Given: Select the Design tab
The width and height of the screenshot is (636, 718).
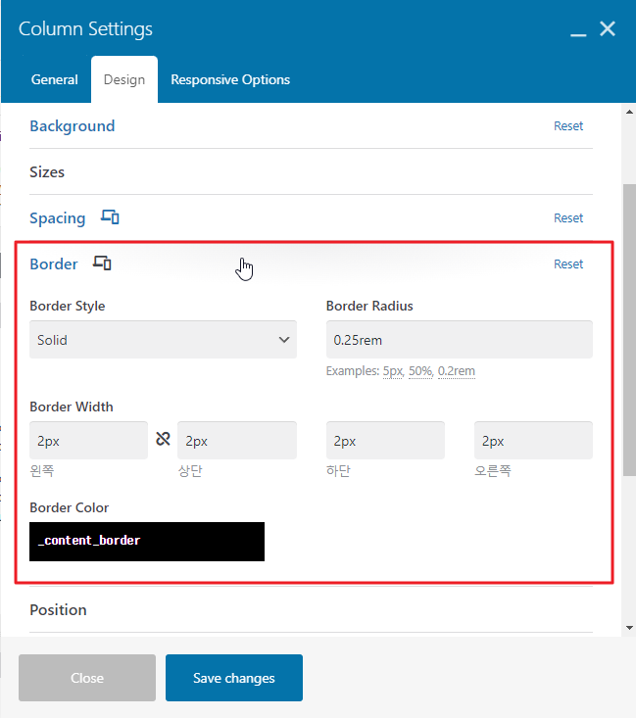Looking at the screenshot, I should click(124, 79).
